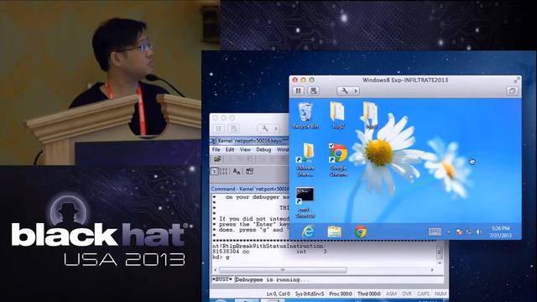Open the wrench settings of the front VM window
537x302 pixels.
[345, 91]
